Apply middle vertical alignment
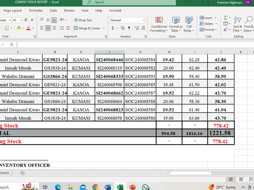The height and width of the screenshot is (190, 254). 48,20
